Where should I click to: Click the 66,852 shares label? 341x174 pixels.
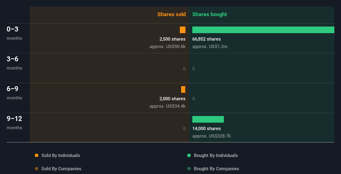point(206,39)
